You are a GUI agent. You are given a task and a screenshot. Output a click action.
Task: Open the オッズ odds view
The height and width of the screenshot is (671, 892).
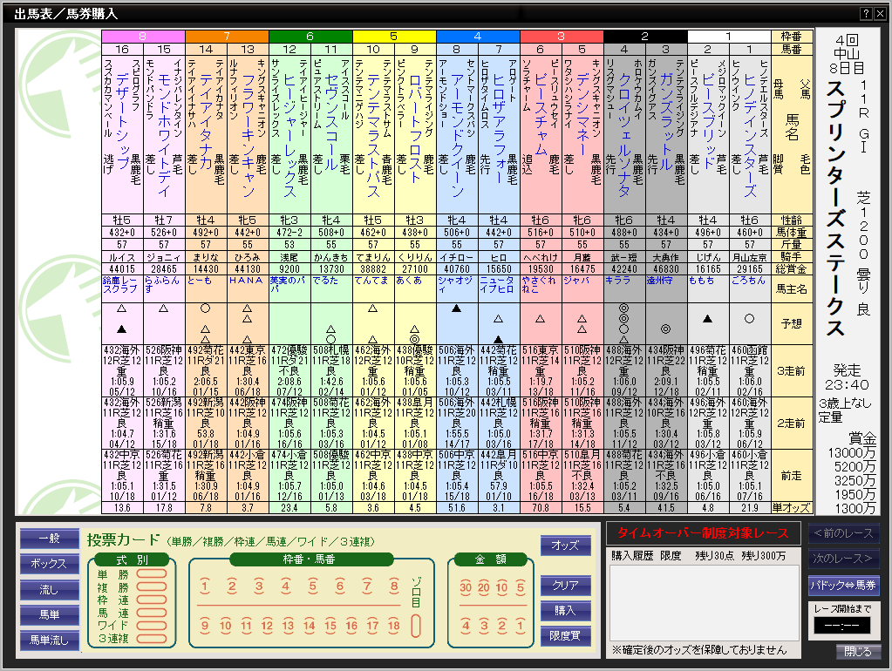[565, 546]
